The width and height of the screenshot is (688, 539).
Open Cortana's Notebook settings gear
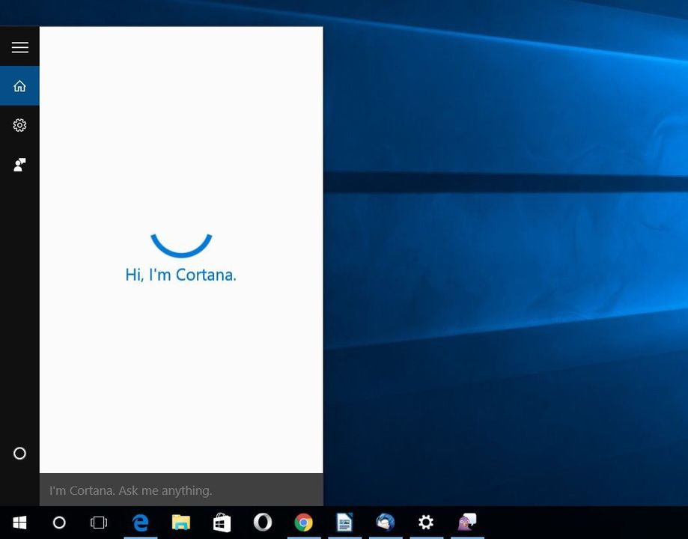click(x=19, y=125)
